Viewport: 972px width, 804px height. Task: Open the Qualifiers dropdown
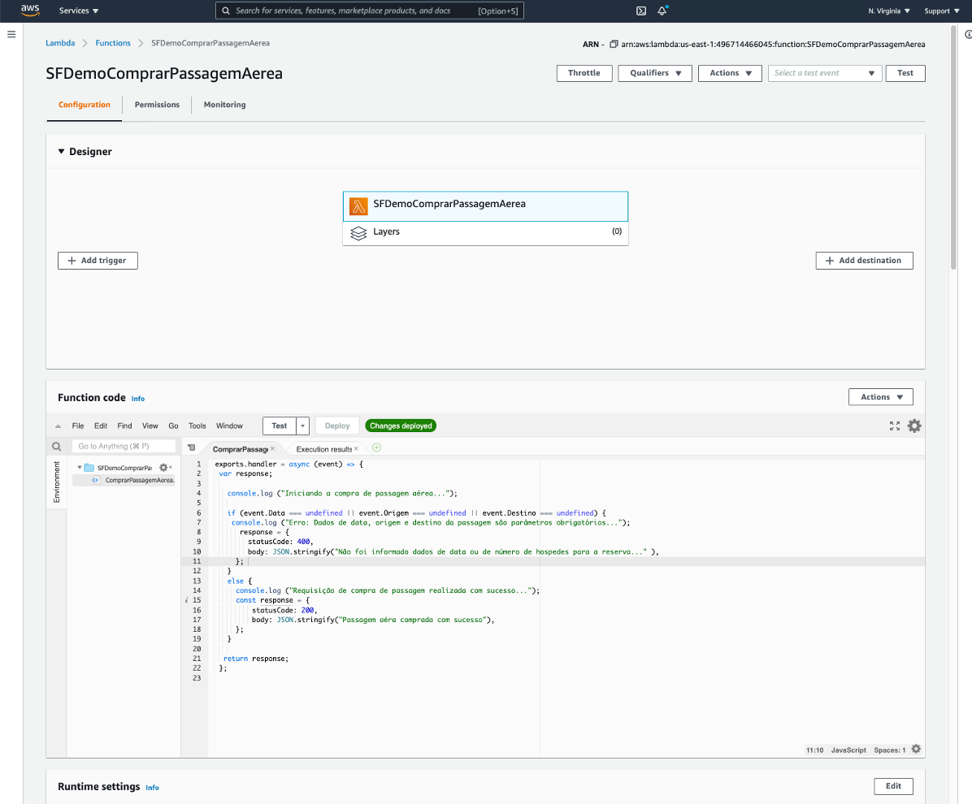(x=654, y=73)
